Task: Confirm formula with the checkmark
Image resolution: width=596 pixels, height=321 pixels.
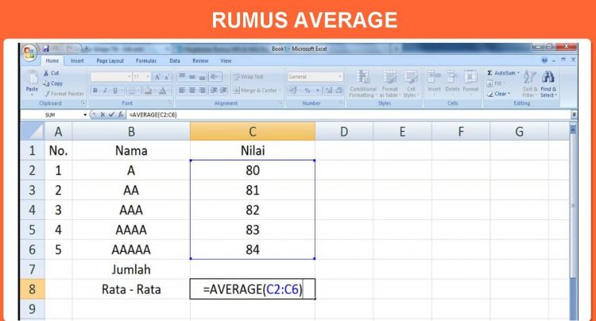Action: coord(111,114)
